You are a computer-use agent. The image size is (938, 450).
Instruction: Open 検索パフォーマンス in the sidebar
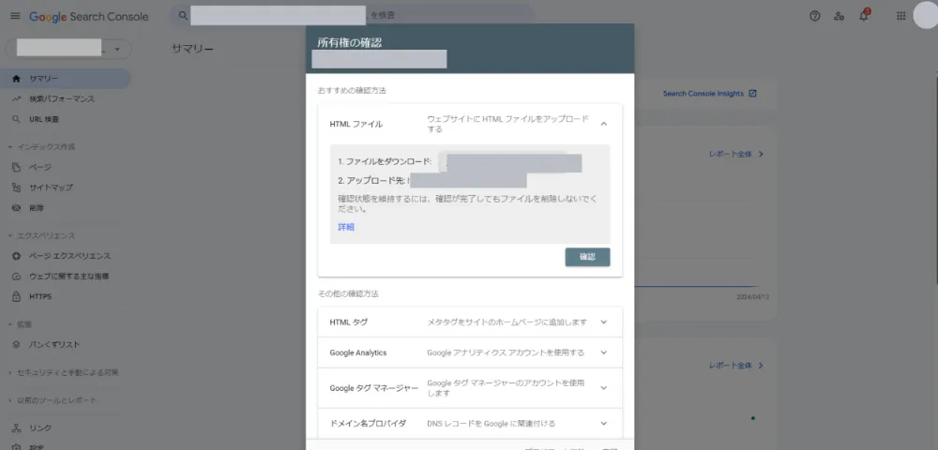pyautogui.click(x=66, y=99)
